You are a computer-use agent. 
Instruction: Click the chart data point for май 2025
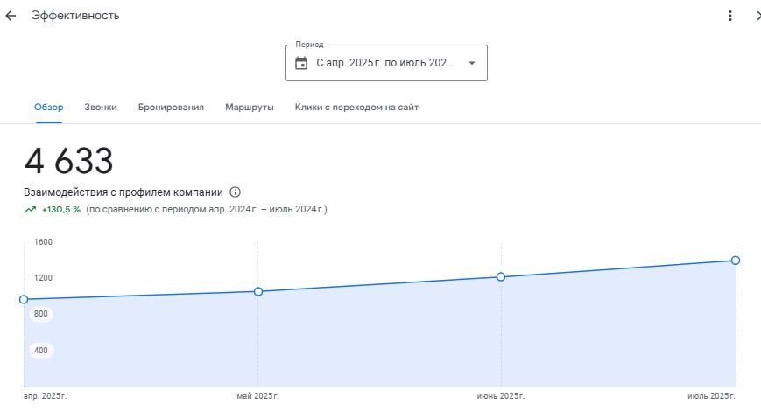(x=258, y=291)
